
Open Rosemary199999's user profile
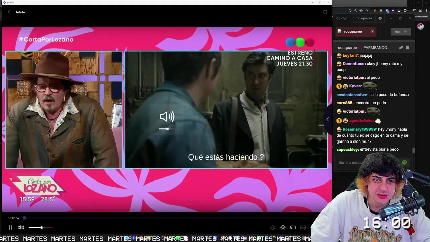coord(359,129)
